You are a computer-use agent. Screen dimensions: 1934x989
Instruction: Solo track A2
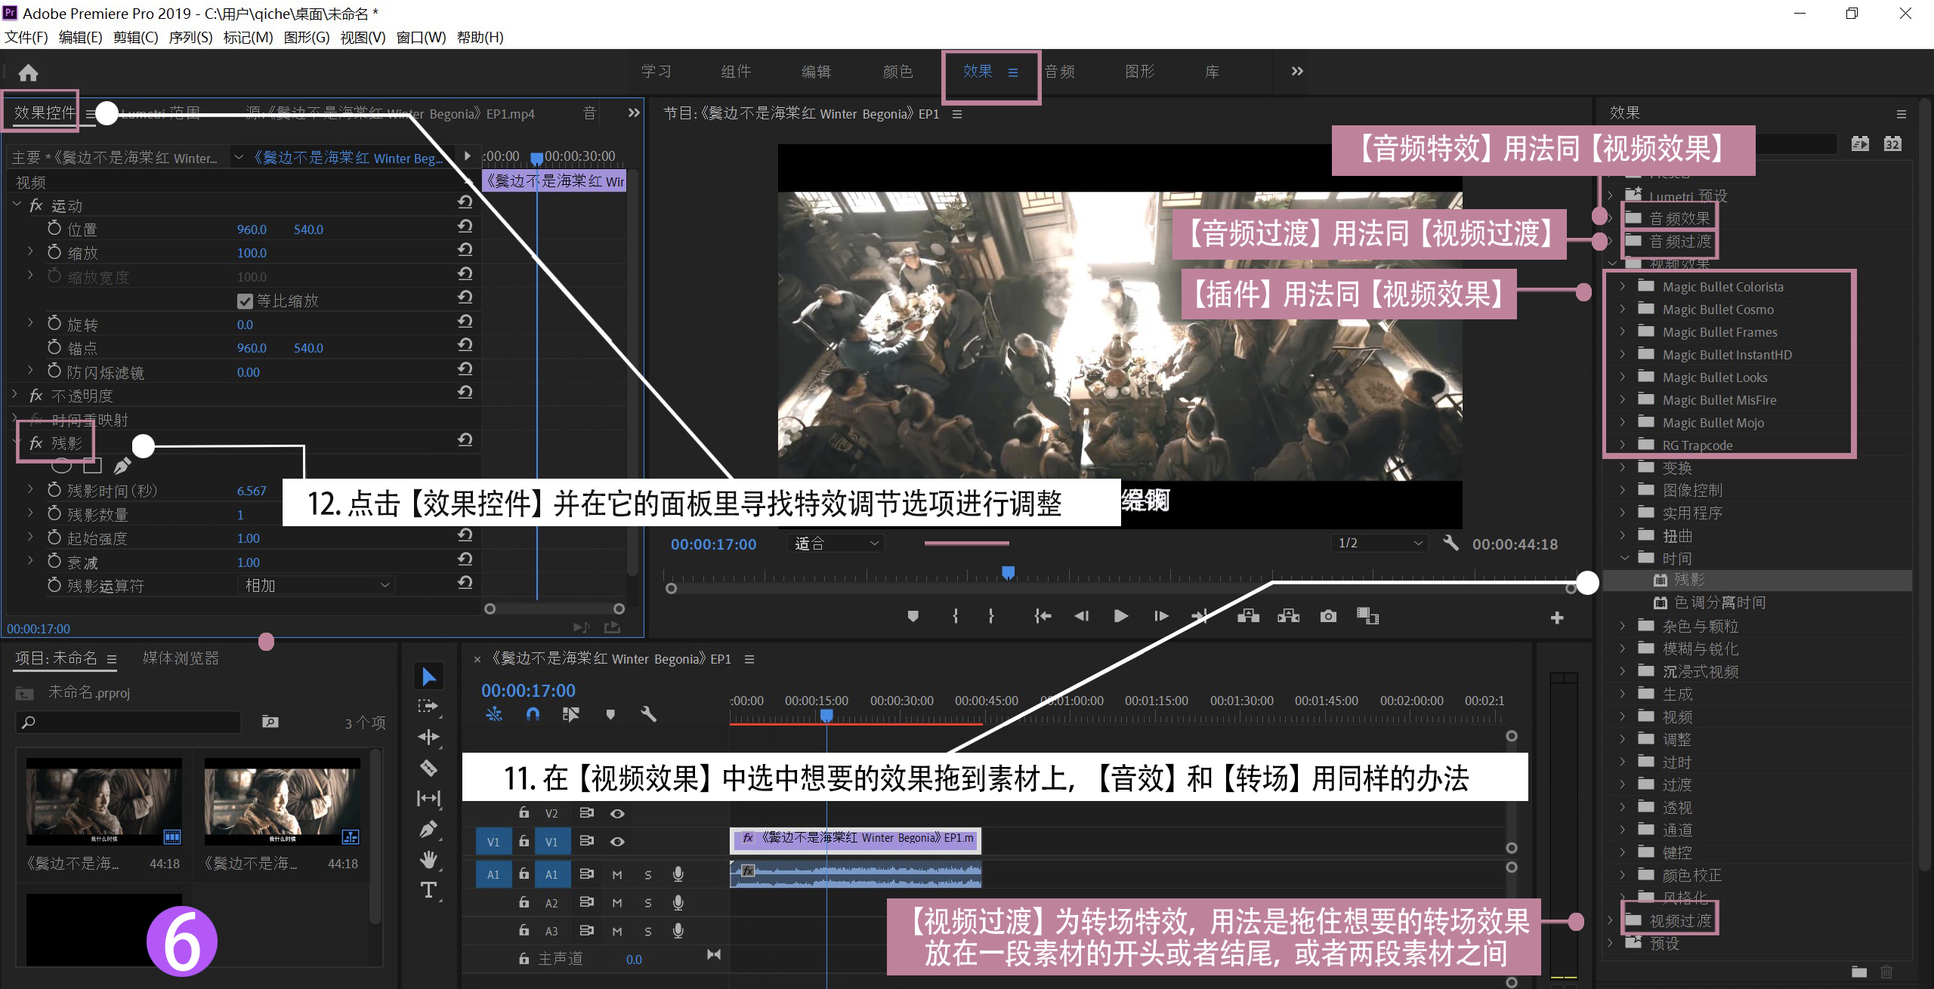tap(648, 903)
